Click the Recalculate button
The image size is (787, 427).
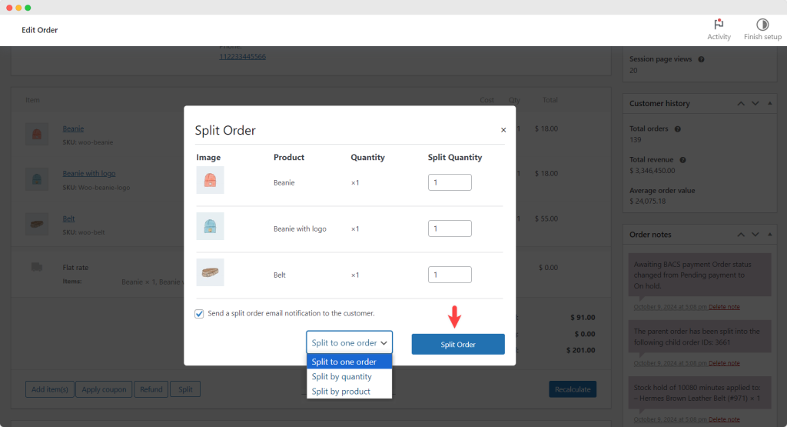click(572, 389)
